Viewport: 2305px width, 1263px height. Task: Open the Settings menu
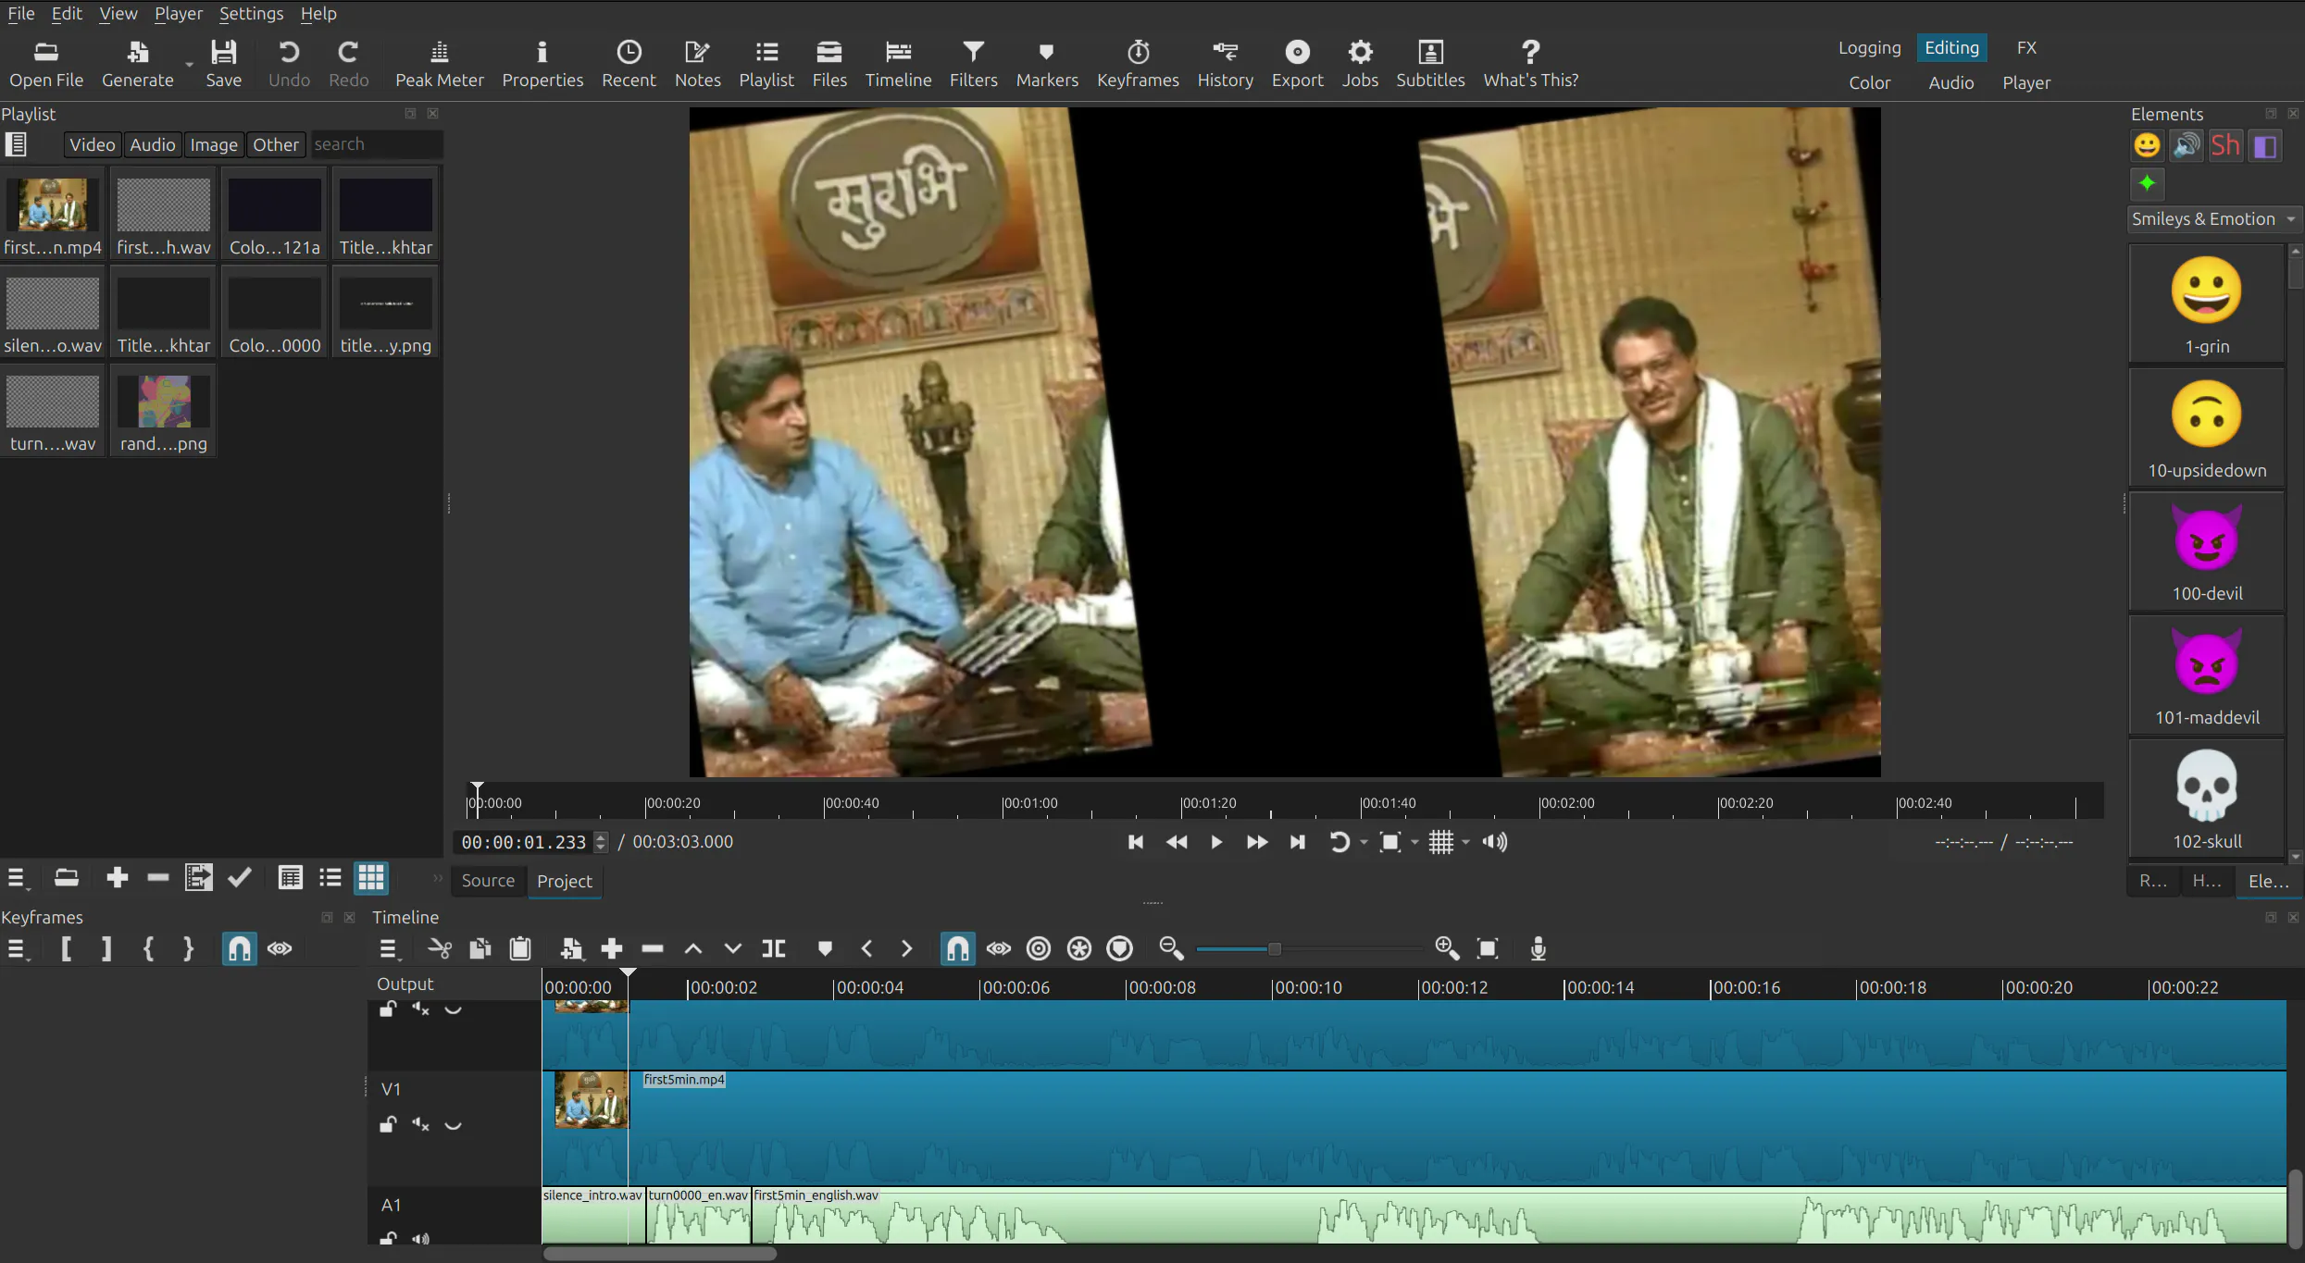(251, 13)
